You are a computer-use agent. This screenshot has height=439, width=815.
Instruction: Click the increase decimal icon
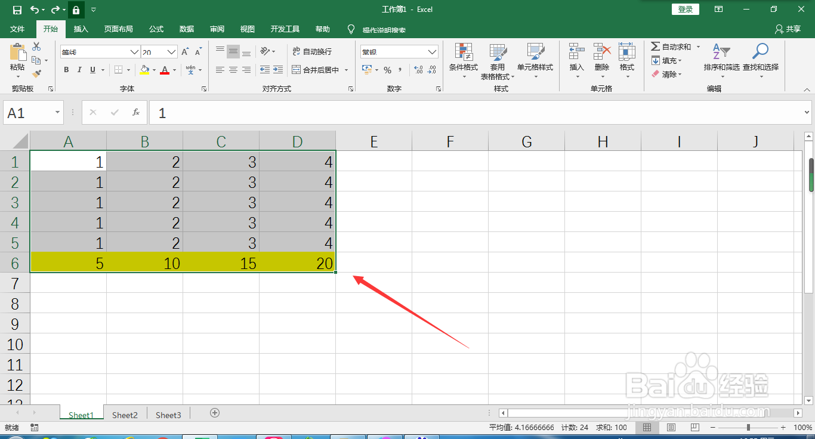418,70
